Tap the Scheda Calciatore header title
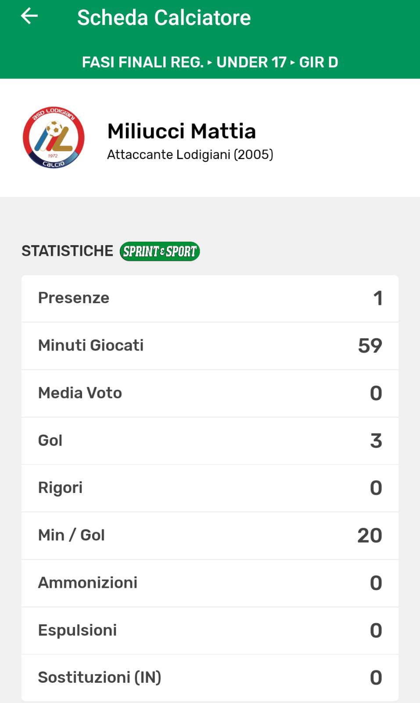 (164, 18)
